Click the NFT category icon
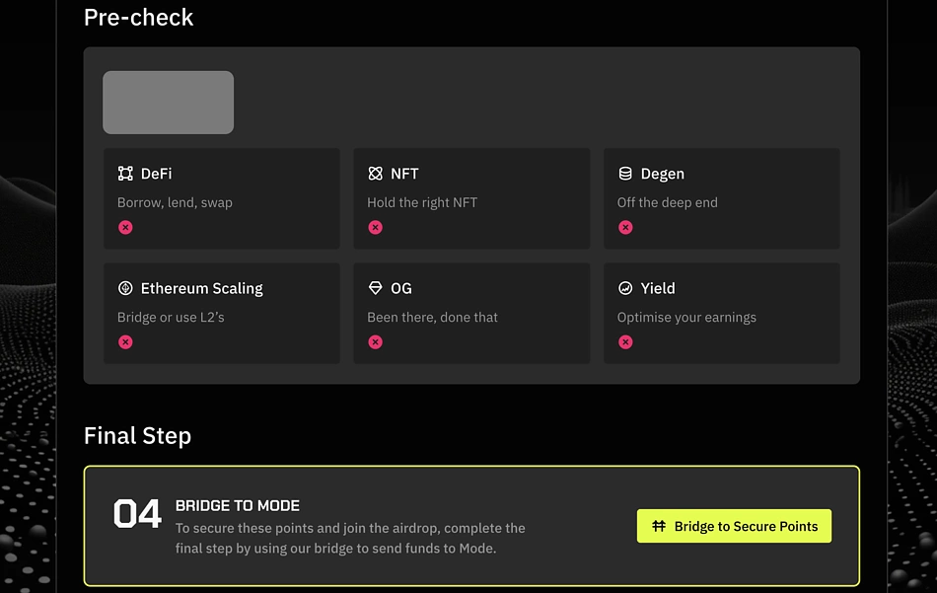 click(375, 174)
